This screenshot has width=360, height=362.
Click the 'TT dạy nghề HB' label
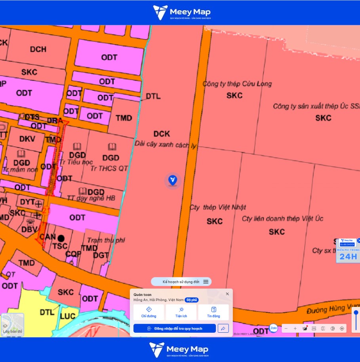coord(91,198)
